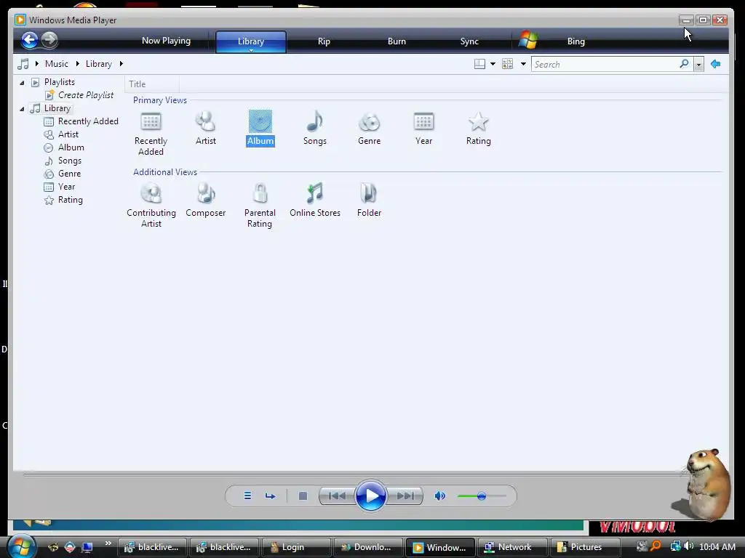
Task: Click the Search input field
Action: [x=605, y=64]
